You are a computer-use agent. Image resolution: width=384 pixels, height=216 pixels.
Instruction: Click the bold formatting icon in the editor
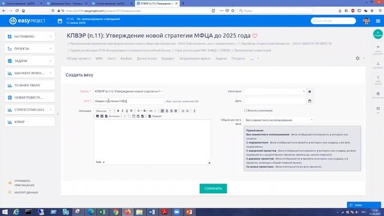(118, 111)
